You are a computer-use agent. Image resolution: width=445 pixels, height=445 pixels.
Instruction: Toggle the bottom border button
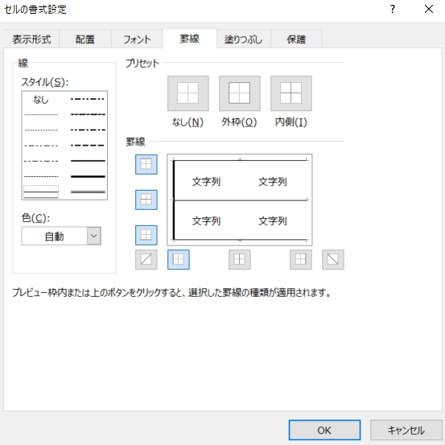point(146,235)
